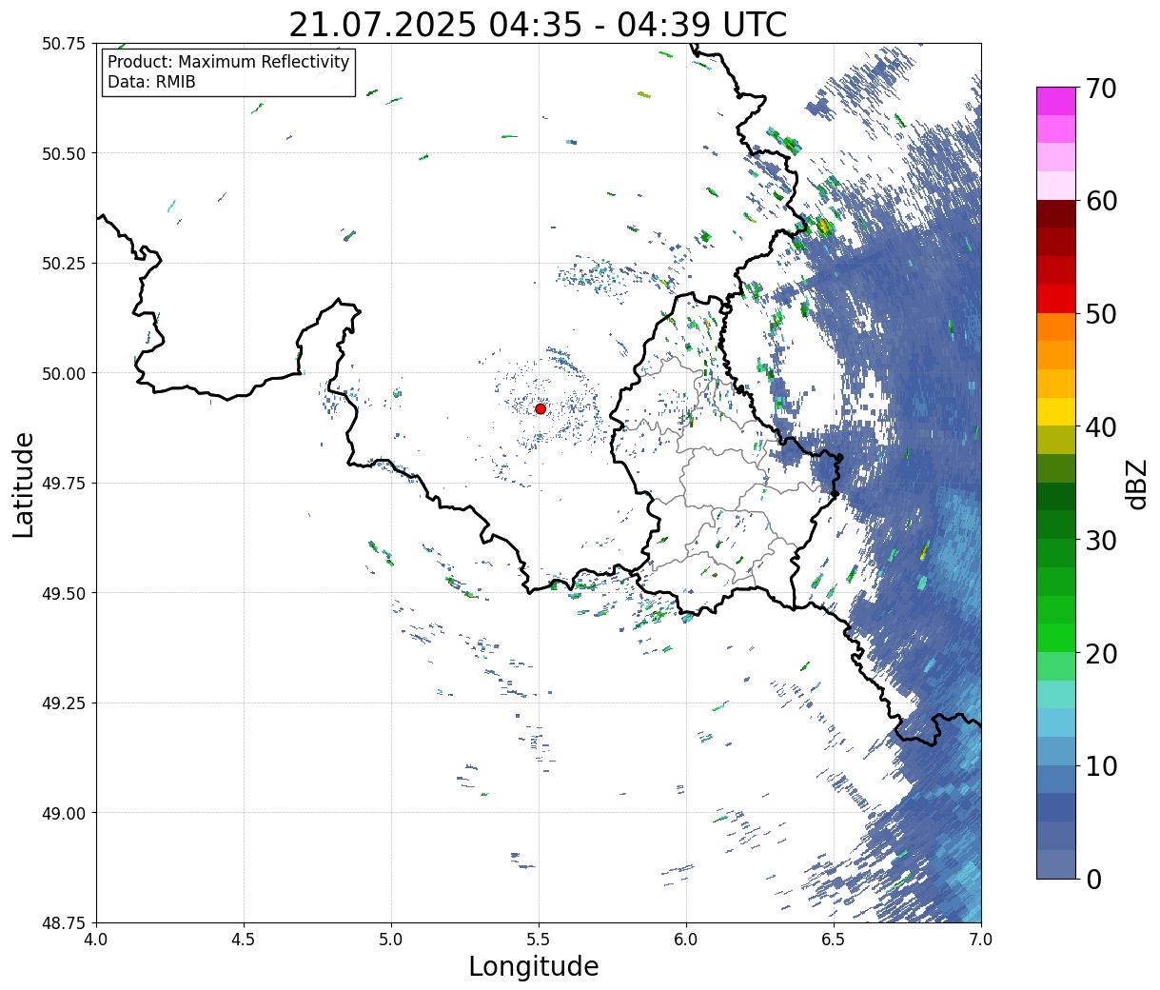Click the 'Latitude' axis label
This screenshot has width=1160, height=990.
pyautogui.click(x=24, y=484)
